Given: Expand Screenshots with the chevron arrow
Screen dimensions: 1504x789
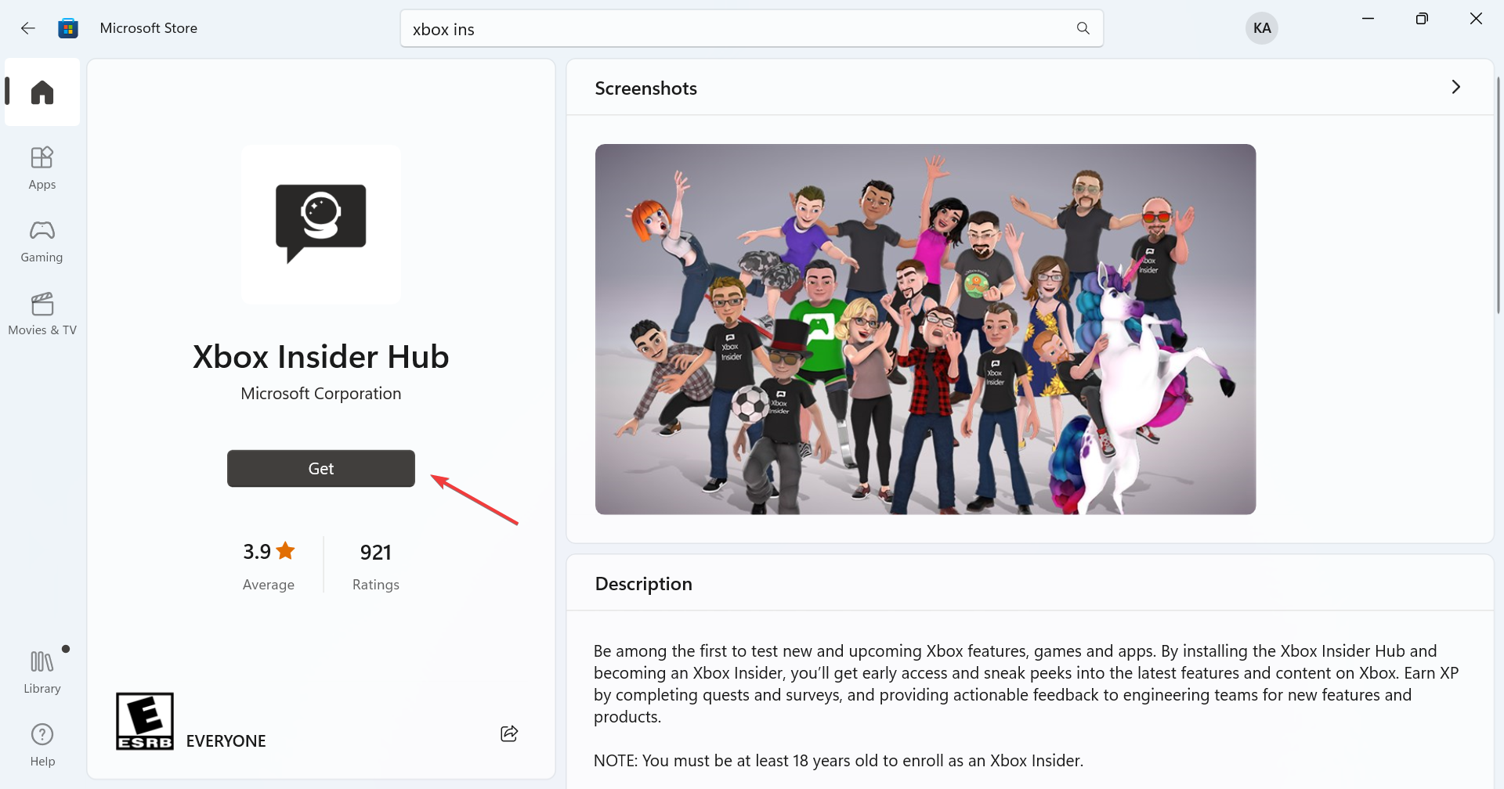Looking at the screenshot, I should [x=1456, y=87].
